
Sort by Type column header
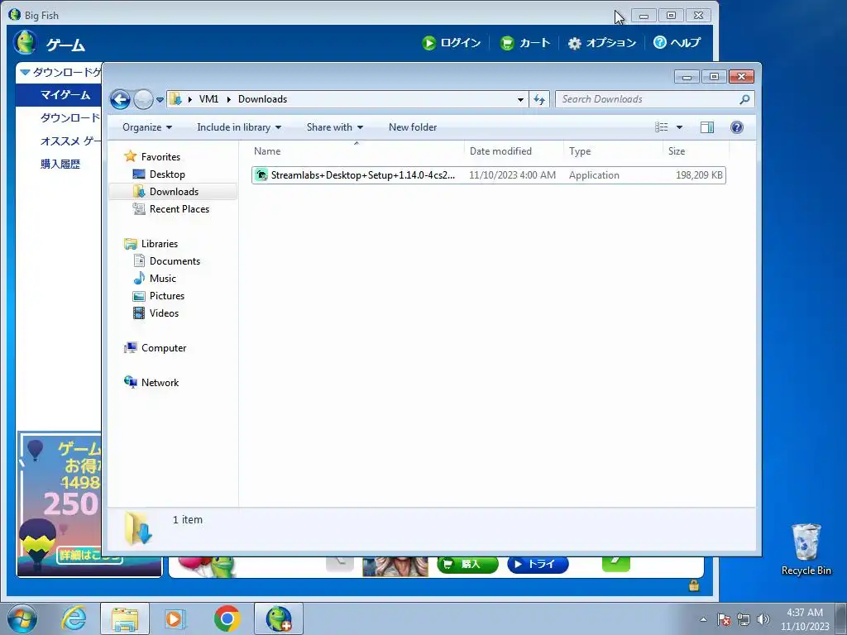[x=613, y=151]
